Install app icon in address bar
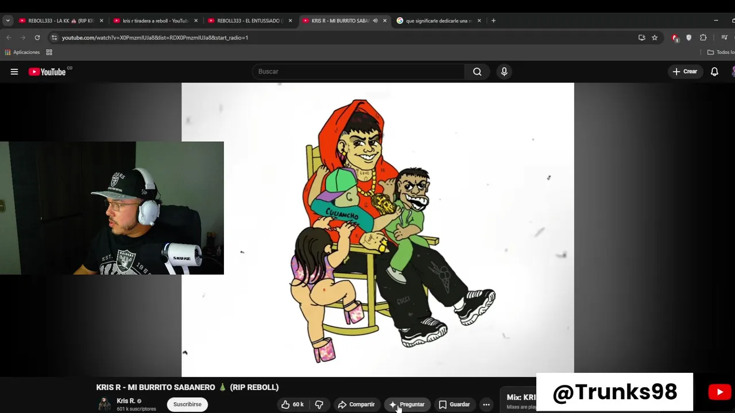The image size is (735, 413). 641,38
